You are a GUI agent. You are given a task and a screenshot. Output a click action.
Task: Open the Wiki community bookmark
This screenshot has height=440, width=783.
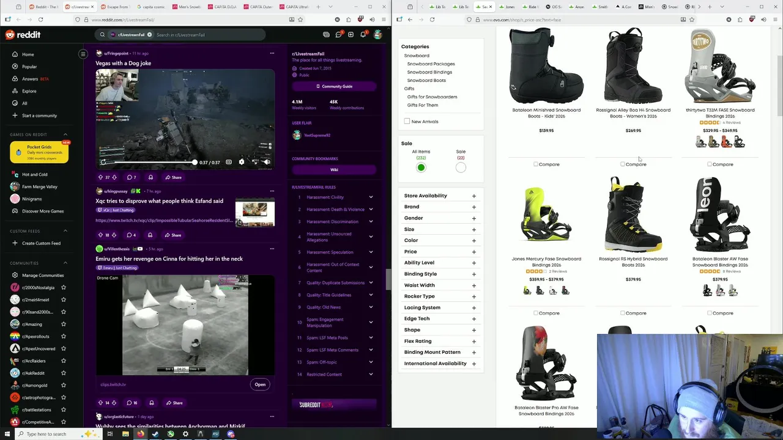[334, 170]
